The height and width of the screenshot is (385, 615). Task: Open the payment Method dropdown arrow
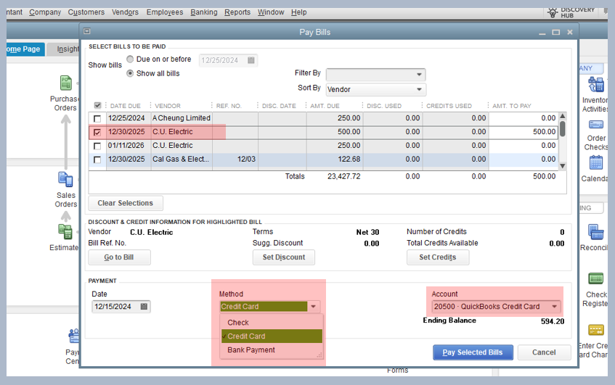(x=314, y=306)
